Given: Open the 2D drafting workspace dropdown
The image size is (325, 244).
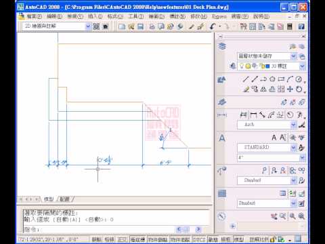Looking at the screenshot, I should [x=88, y=26].
